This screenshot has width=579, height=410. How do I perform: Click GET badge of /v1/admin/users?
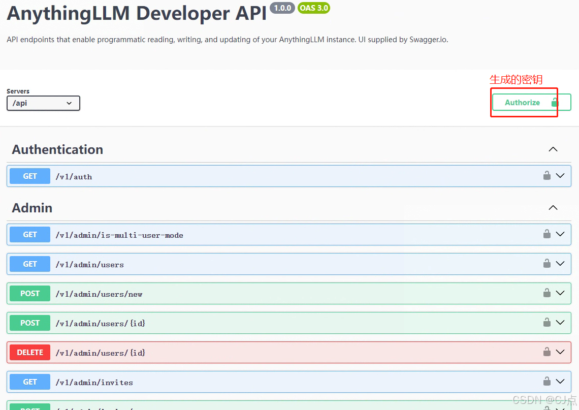click(x=30, y=264)
